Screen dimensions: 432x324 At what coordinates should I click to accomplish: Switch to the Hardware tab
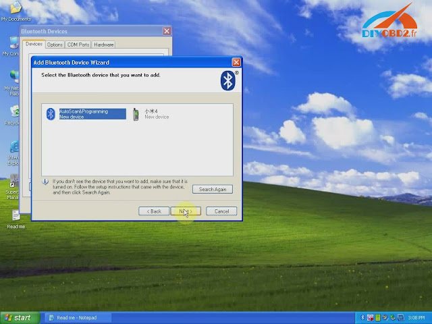click(103, 45)
